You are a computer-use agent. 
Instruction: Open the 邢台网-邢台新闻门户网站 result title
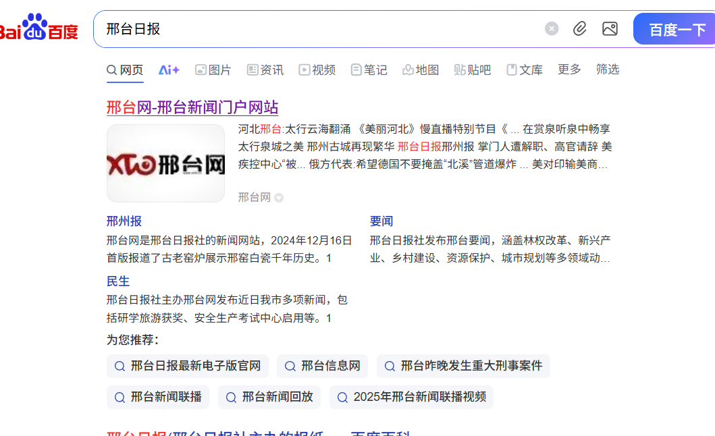pyautogui.click(x=192, y=107)
